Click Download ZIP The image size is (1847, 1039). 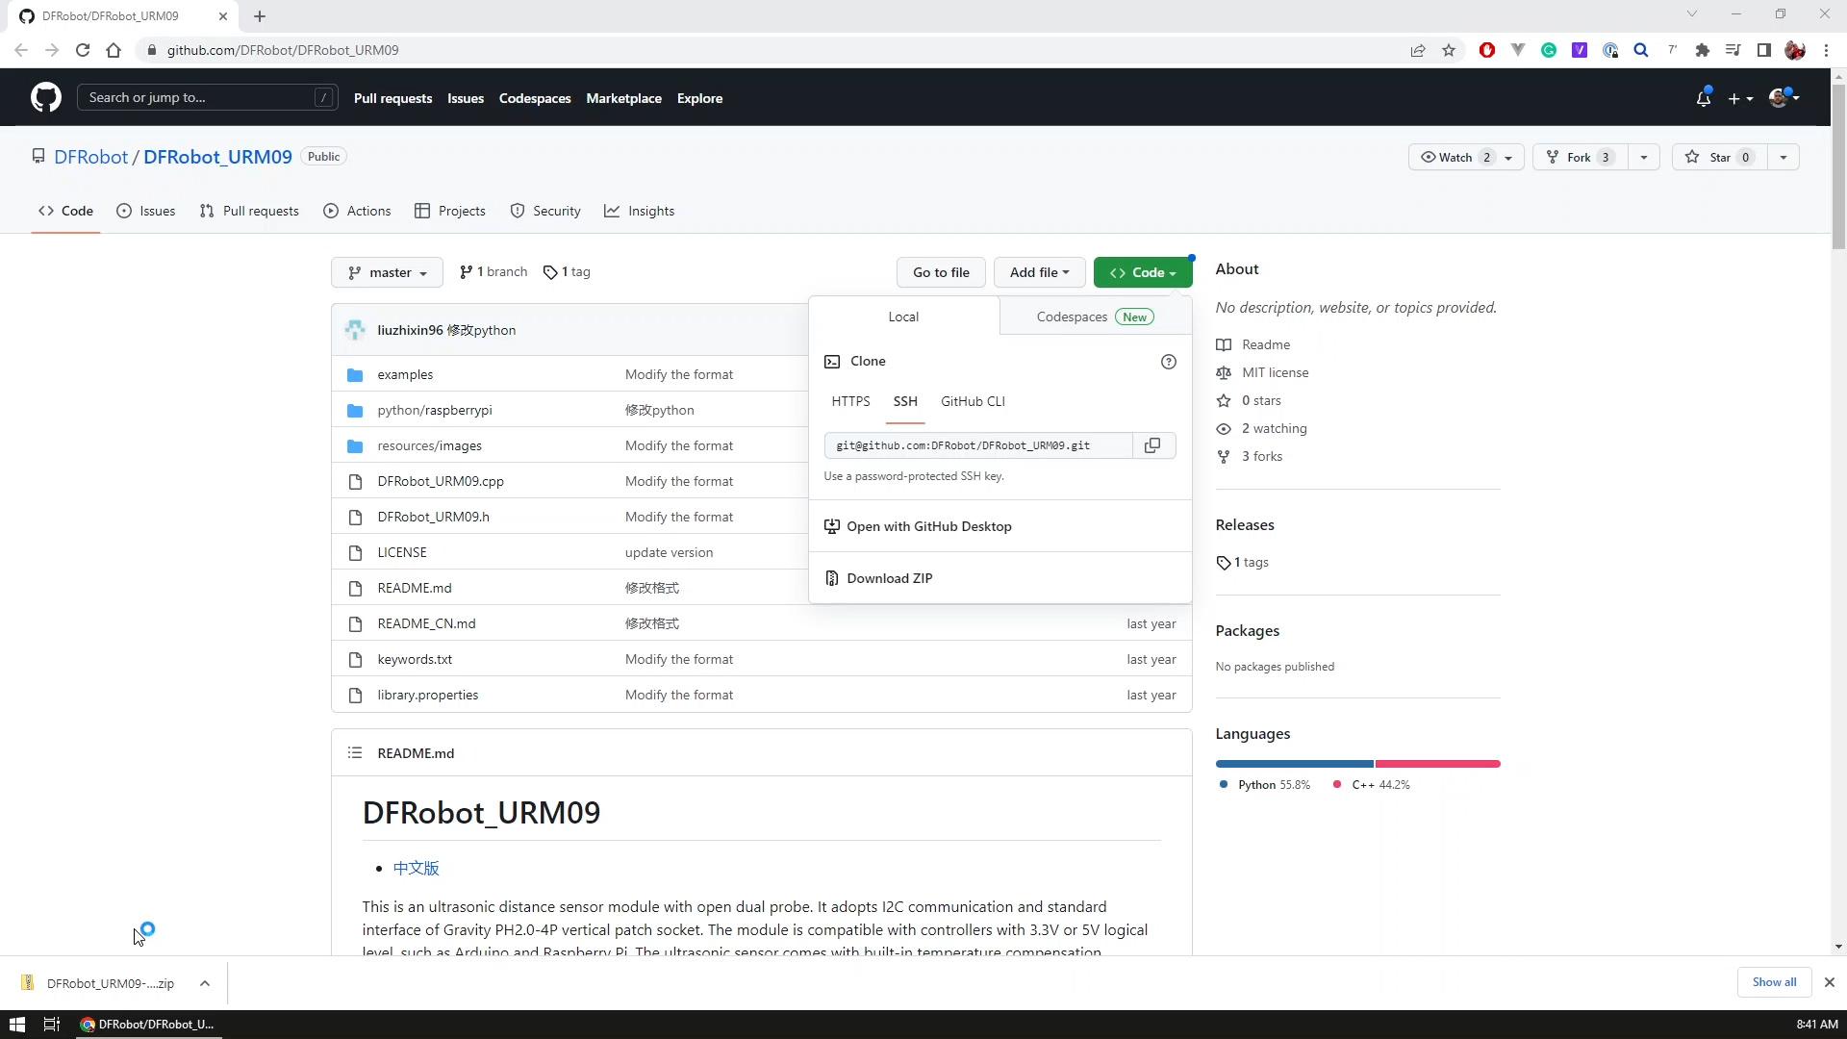point(889,578)
